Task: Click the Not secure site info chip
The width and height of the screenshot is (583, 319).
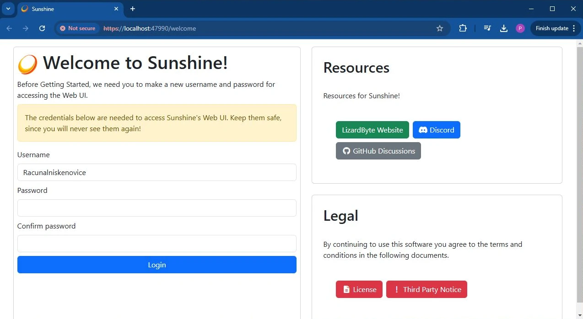Action: [x=78, y=28]
